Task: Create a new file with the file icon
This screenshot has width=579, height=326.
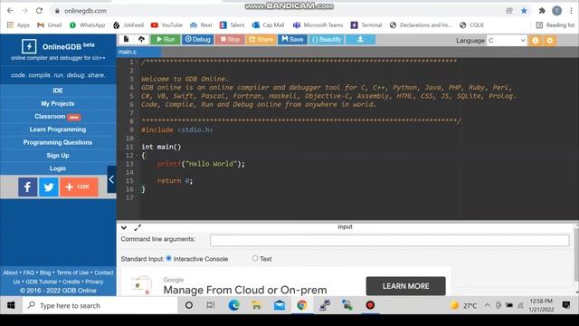Action: click(x=126, y=39)
